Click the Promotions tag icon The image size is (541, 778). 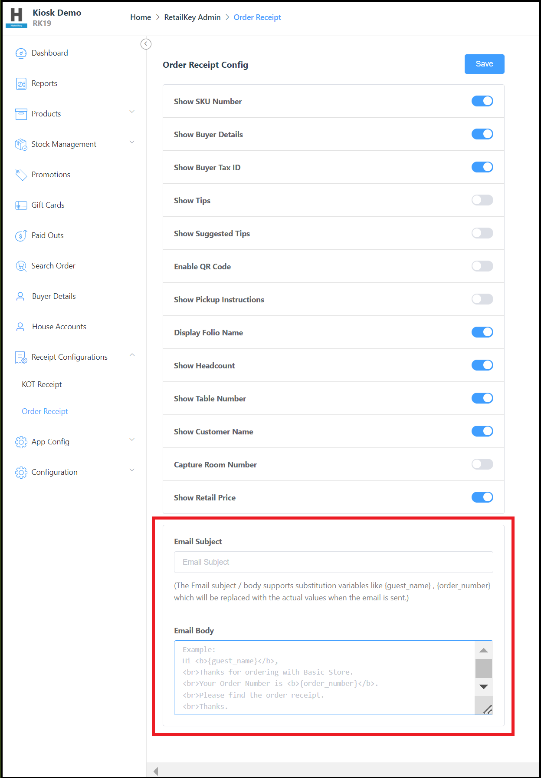click(x=21, y=175)
